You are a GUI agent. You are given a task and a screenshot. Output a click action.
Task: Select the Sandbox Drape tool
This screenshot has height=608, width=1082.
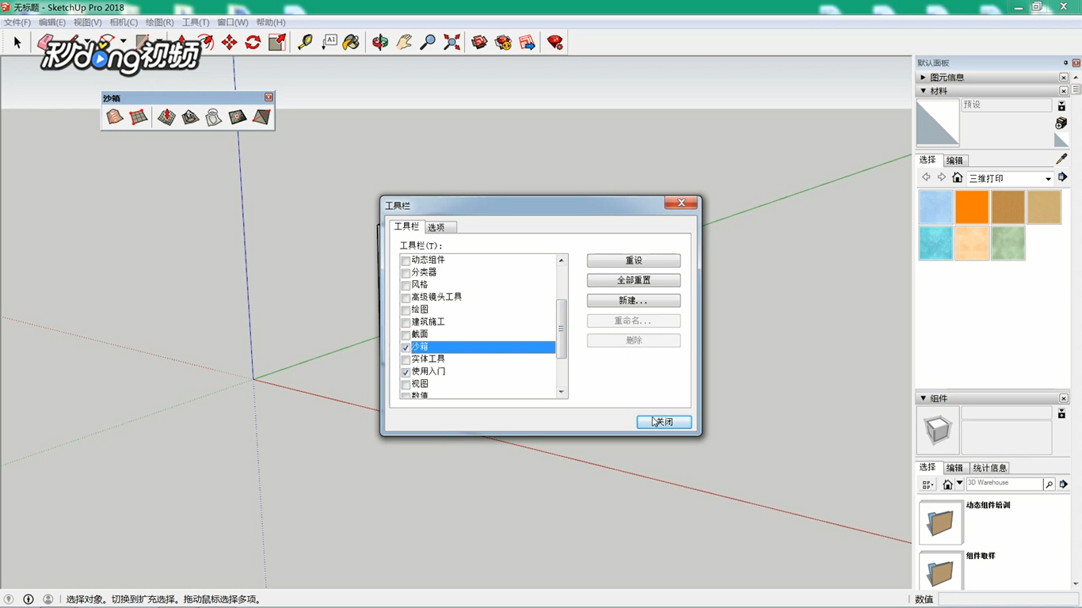point(214,117)
